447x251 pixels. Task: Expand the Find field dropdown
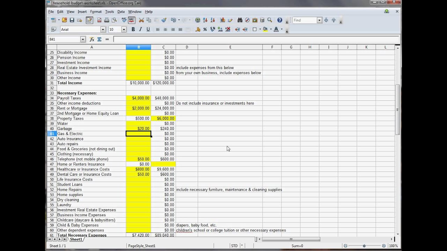(319, 20)
